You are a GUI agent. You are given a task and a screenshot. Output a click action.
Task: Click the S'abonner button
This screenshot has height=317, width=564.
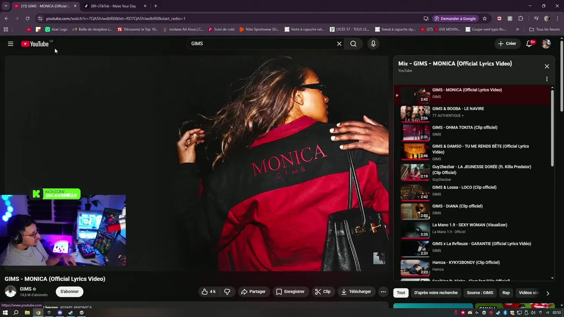click(x=70, y=291)
